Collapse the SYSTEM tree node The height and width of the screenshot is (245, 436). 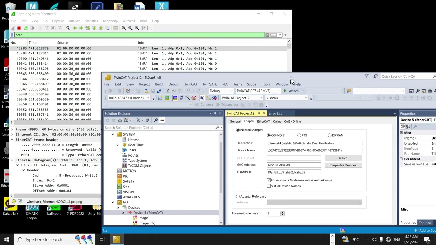(113, 134)
